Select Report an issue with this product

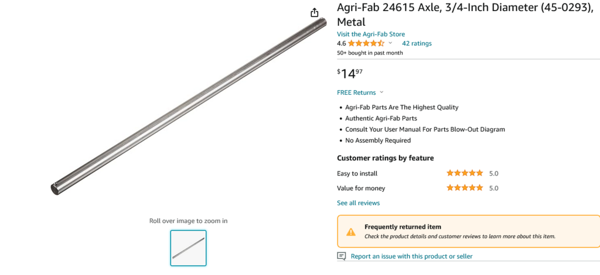(411, 256)
